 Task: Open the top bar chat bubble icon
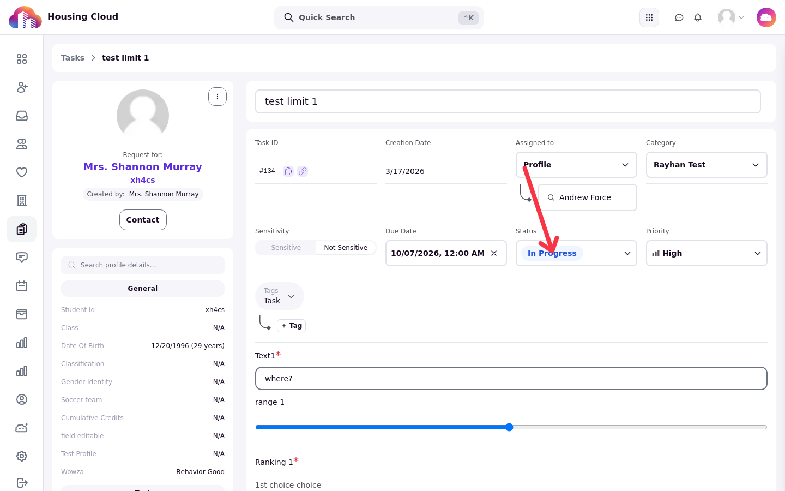[679, 17]
